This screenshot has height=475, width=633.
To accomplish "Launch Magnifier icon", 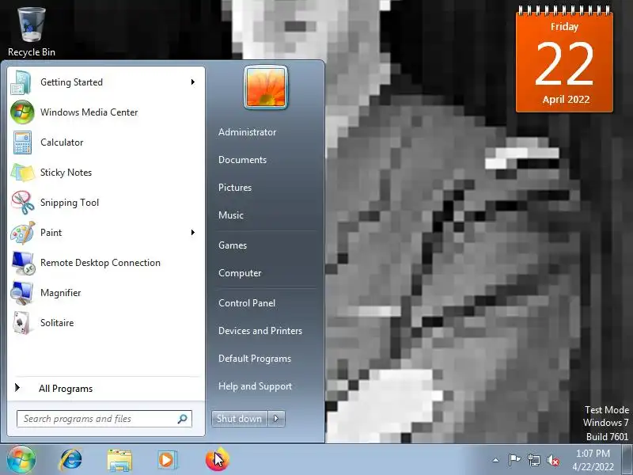I will 22,293.
